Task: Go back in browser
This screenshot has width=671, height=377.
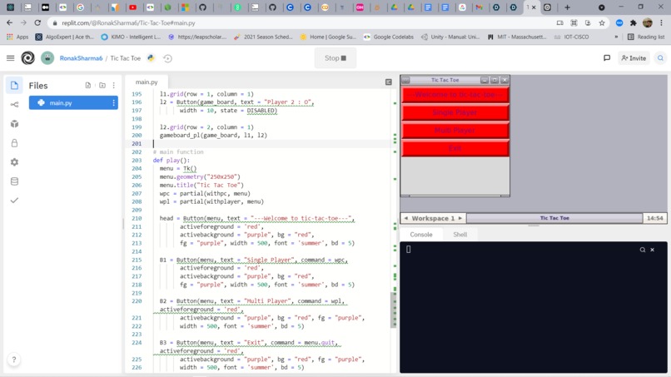Action: [x=9, y=22]
